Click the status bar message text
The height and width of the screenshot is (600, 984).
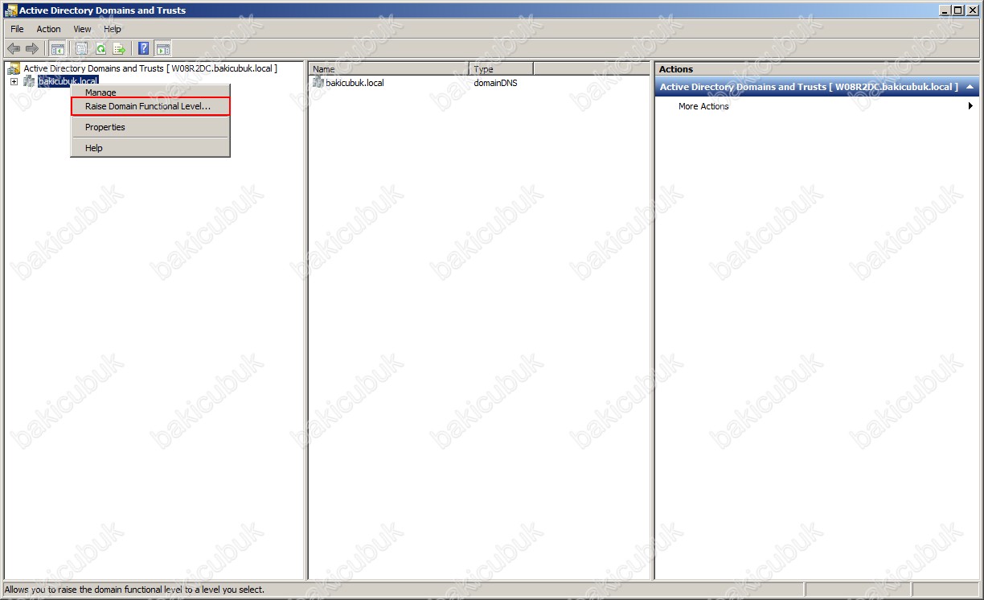pyautogui.click(x=134, y=590)
